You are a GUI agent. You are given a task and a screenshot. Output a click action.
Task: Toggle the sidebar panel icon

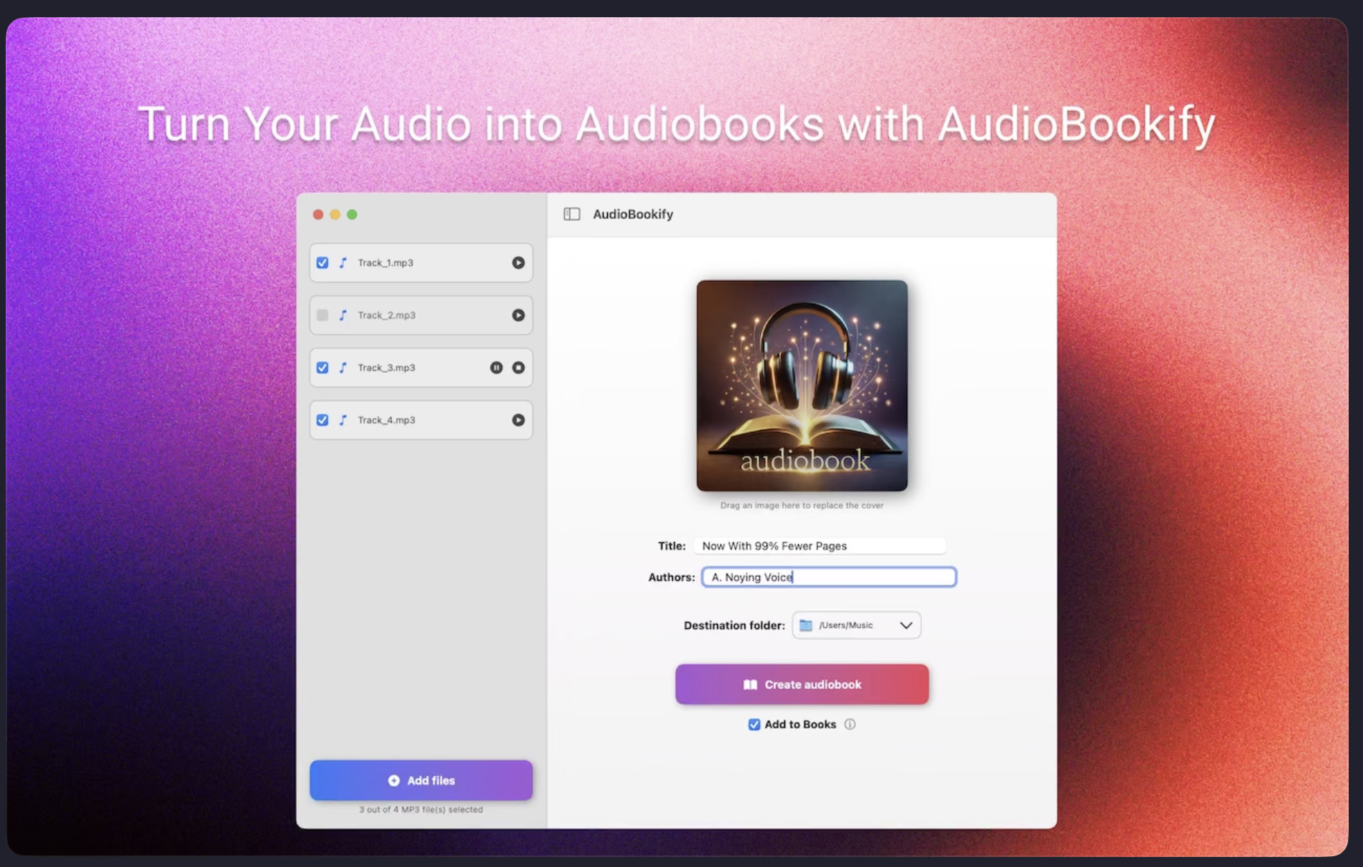click(x=571, y=214)
